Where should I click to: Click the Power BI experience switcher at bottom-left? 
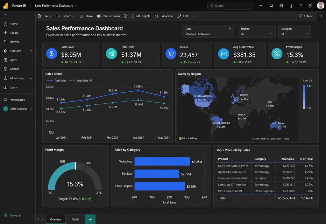coord(12,215)
